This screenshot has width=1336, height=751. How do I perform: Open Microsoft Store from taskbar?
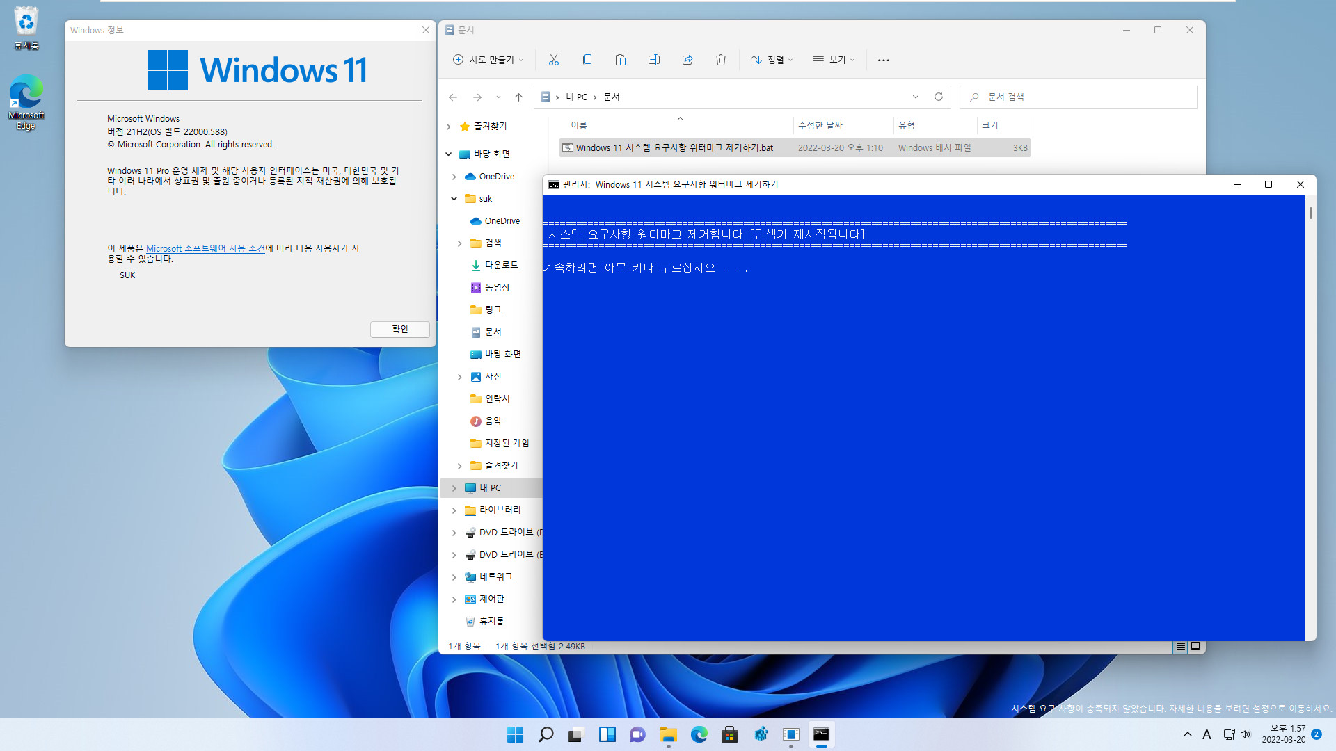[x=730, y=734]
